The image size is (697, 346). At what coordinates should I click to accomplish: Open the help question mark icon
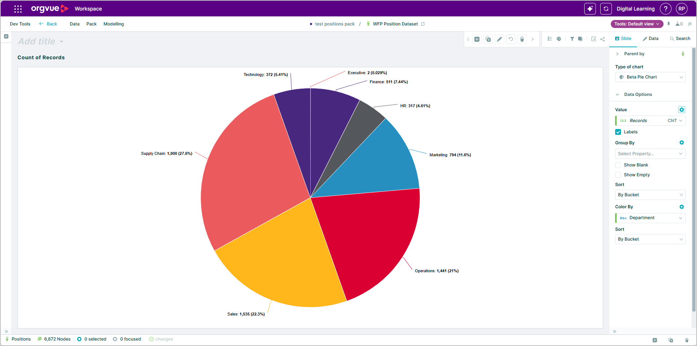click(666, 9)
